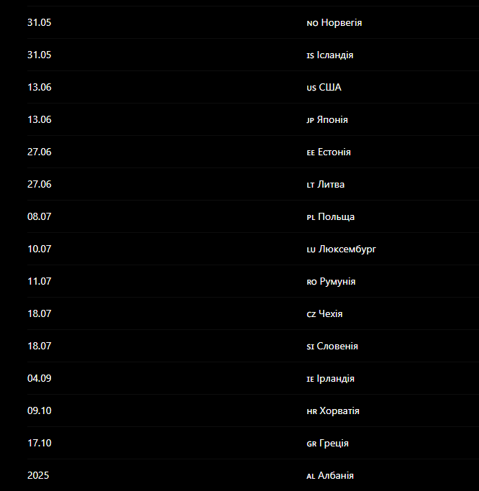The image size is (479, 491).
Task: Click the 2025 date in Albania row
Action: (x=38, y=475)
